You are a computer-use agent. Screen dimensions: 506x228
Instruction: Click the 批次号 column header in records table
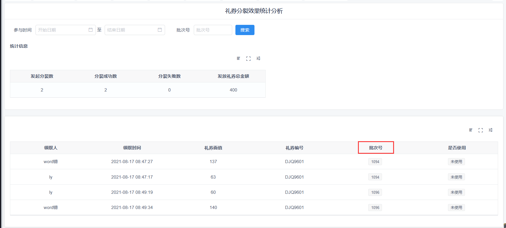click(376, 148)
